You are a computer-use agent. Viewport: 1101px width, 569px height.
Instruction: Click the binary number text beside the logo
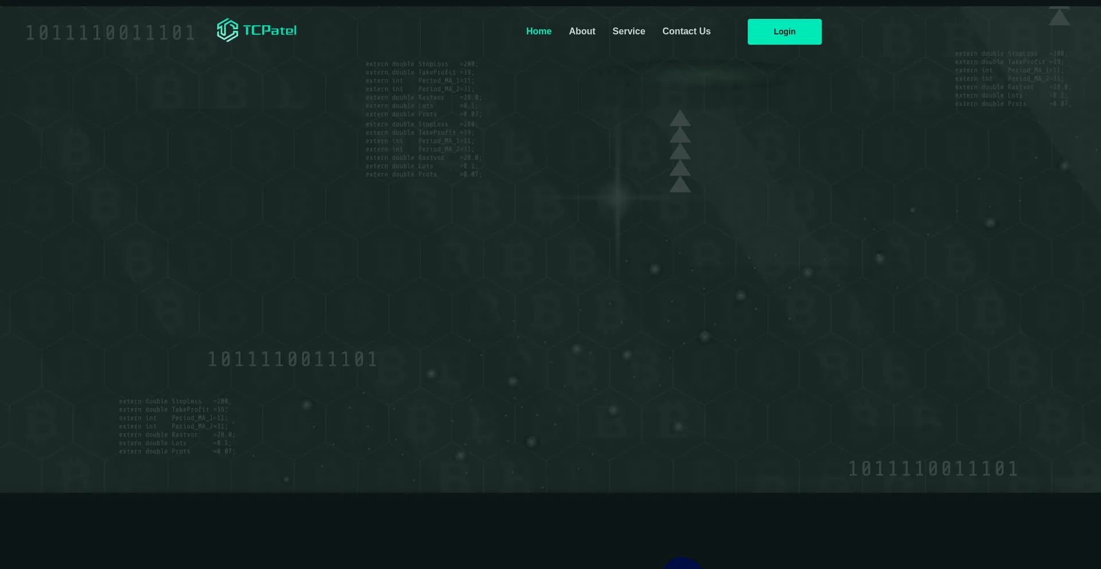click(x=111, y=33)
